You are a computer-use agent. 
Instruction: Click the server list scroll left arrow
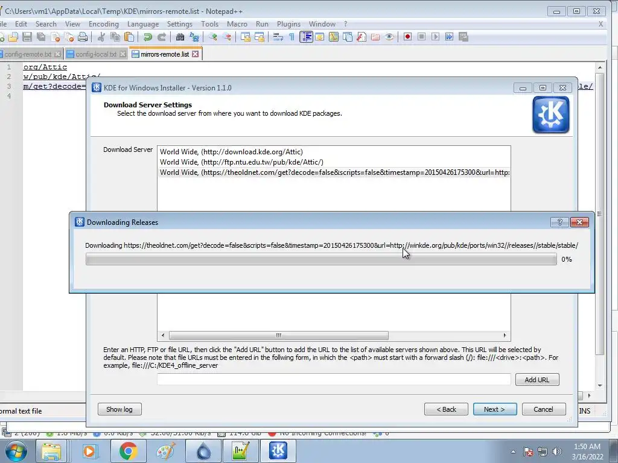[163, 335]
